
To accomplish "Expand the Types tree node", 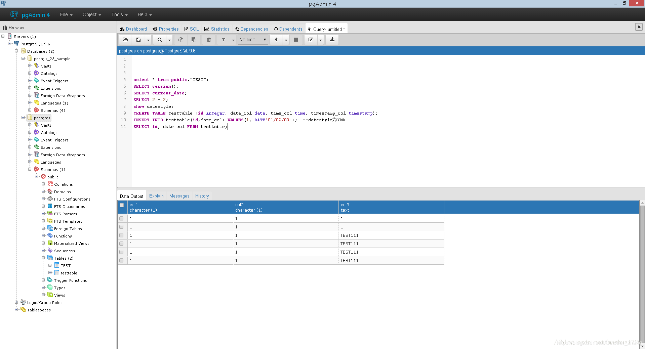I will 43,288.
